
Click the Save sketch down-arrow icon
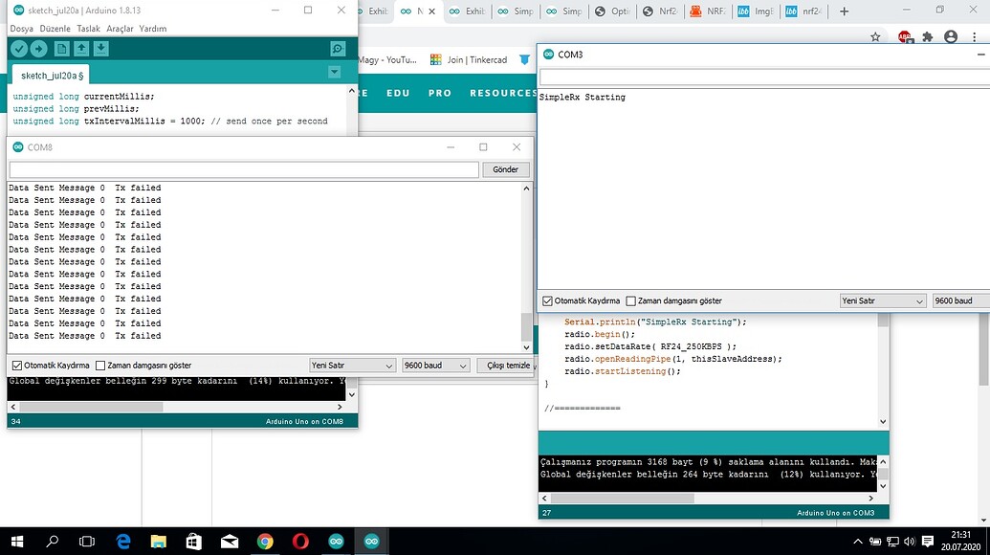pos(101,49)
